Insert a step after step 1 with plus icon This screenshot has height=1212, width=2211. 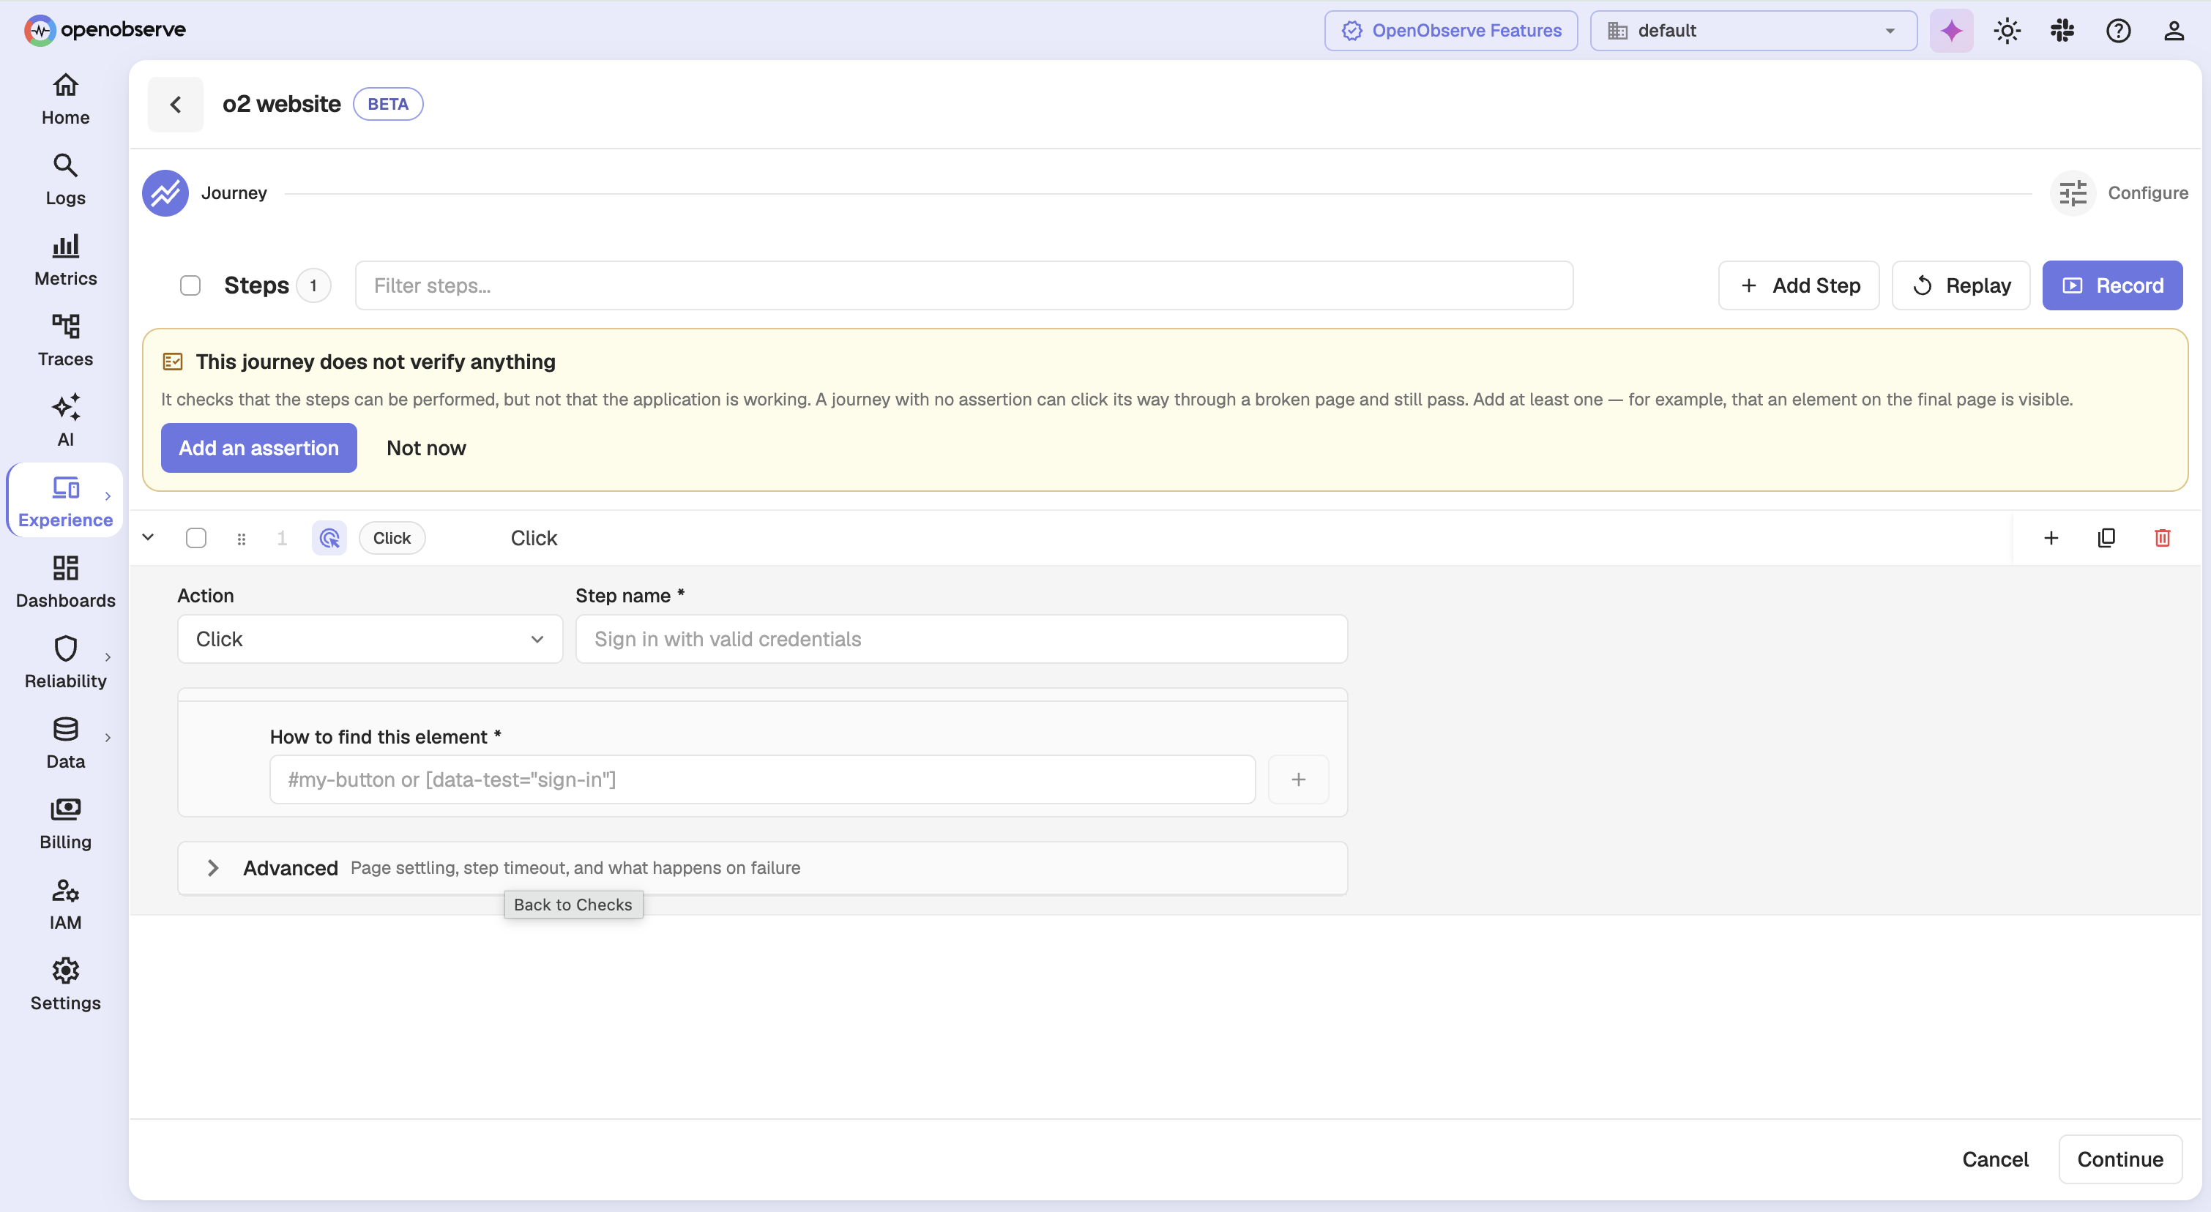coord(2051,538)
